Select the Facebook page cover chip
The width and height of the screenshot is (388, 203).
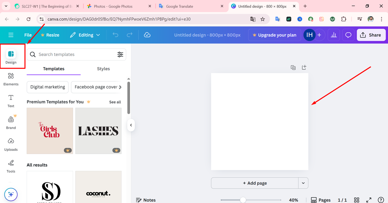click(96, 87)
